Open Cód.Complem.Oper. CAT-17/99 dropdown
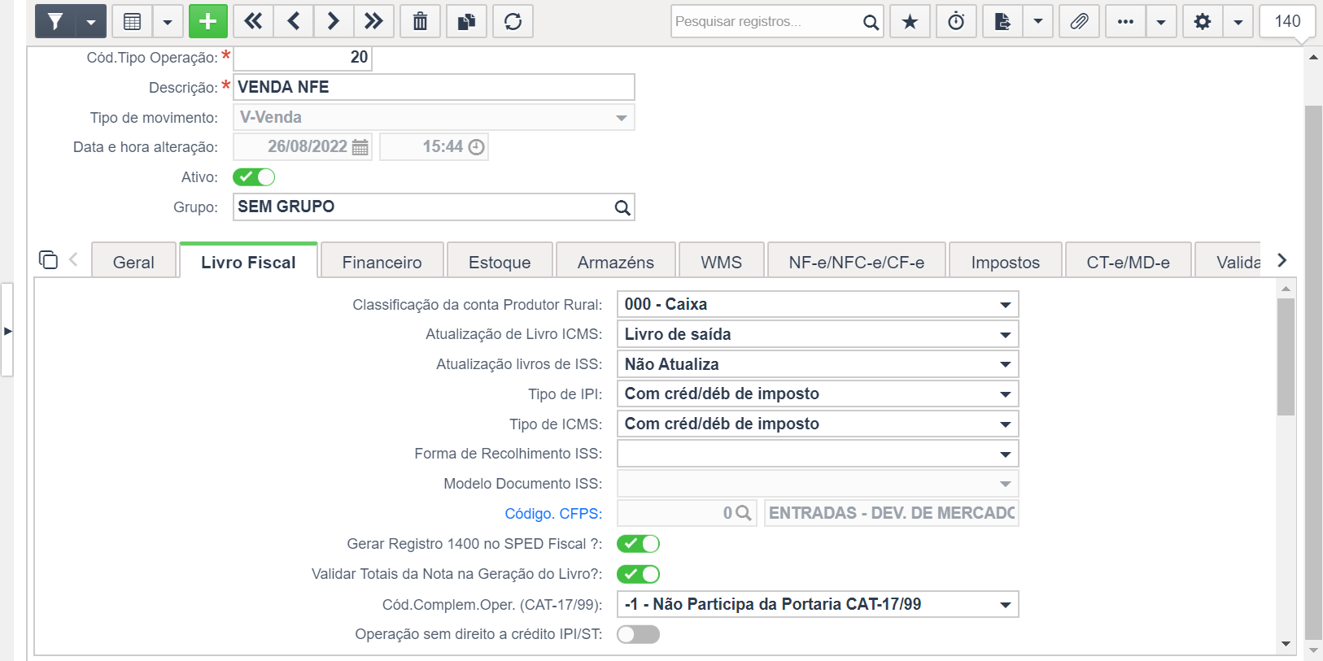Image resolution: width=1323 pixels, height=661 pixels. click(x=818, y=604)
